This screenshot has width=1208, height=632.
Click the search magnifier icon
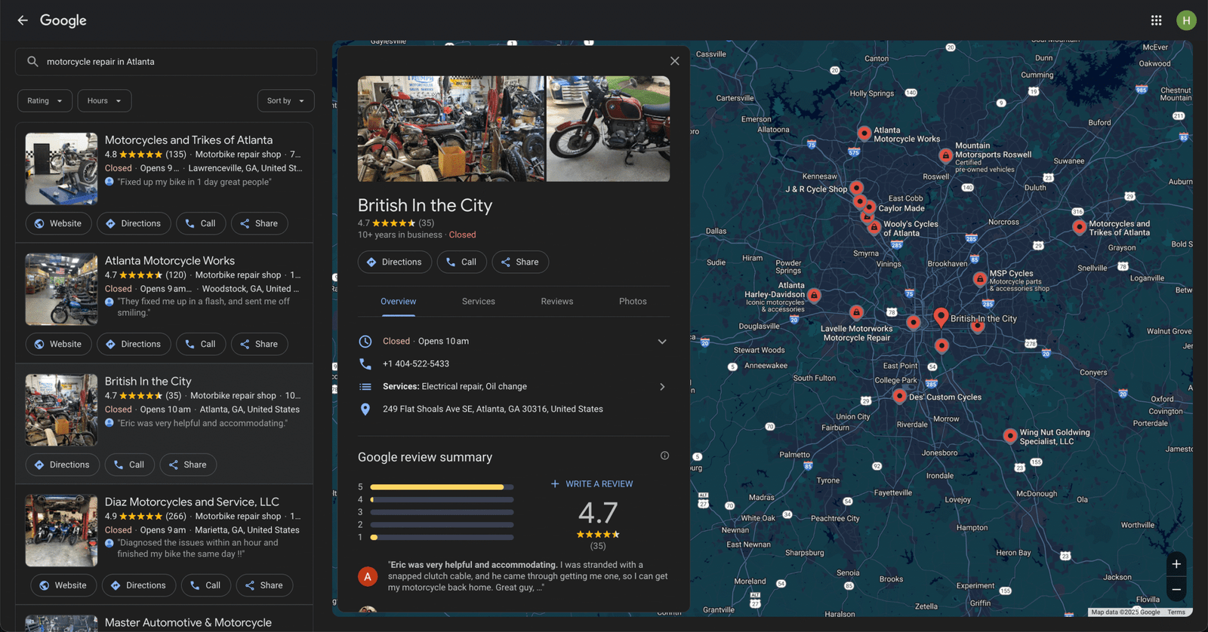[32, 62]
